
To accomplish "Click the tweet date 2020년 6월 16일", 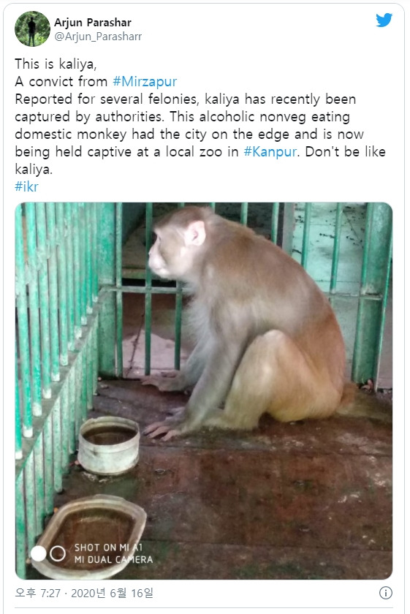I will point(112,593).
